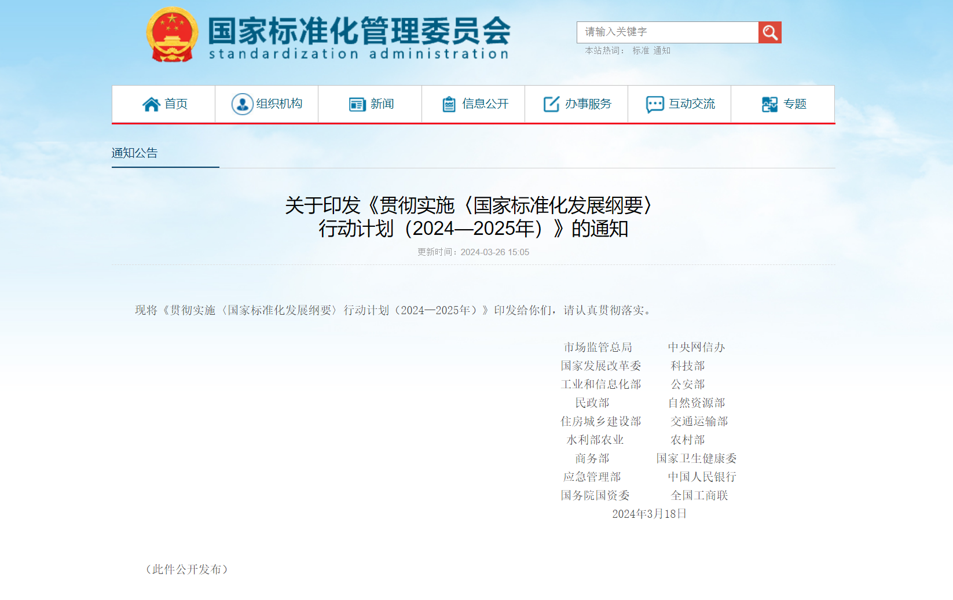
Task: Click the red search magnifier button
Action: point(769,32)
